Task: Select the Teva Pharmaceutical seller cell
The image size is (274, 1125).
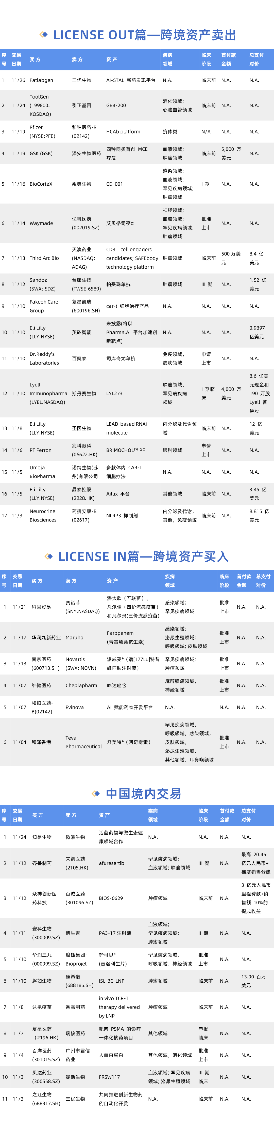Action: tap(84, 742)
